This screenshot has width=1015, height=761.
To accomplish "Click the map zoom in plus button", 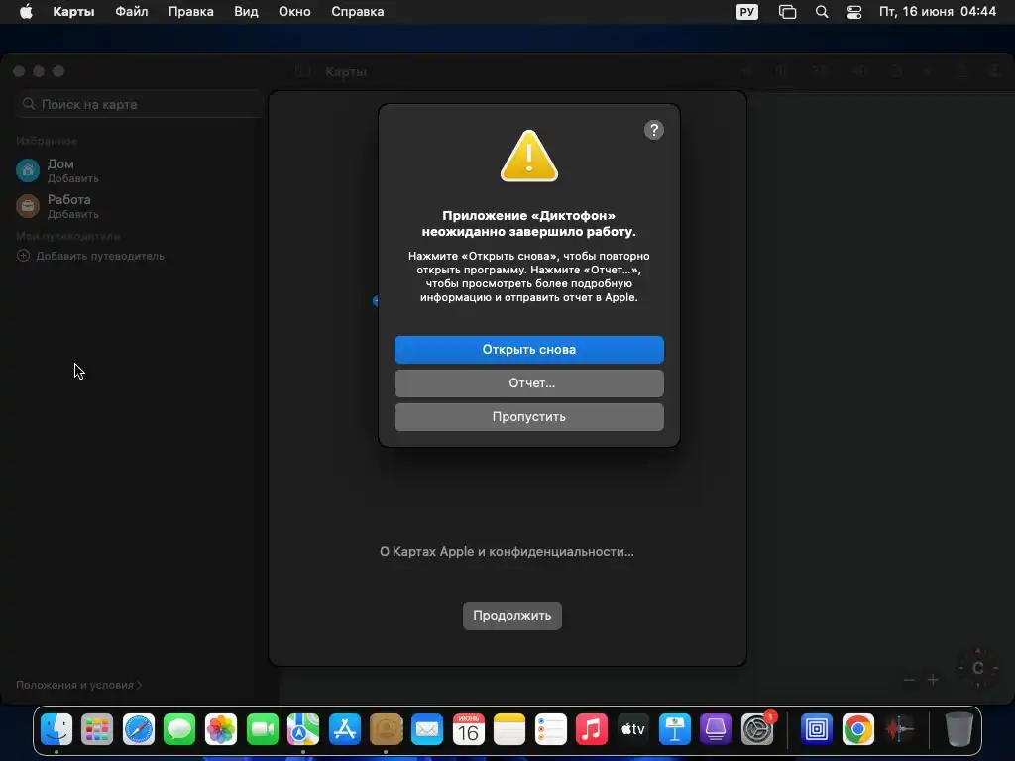I will (933, 680).
